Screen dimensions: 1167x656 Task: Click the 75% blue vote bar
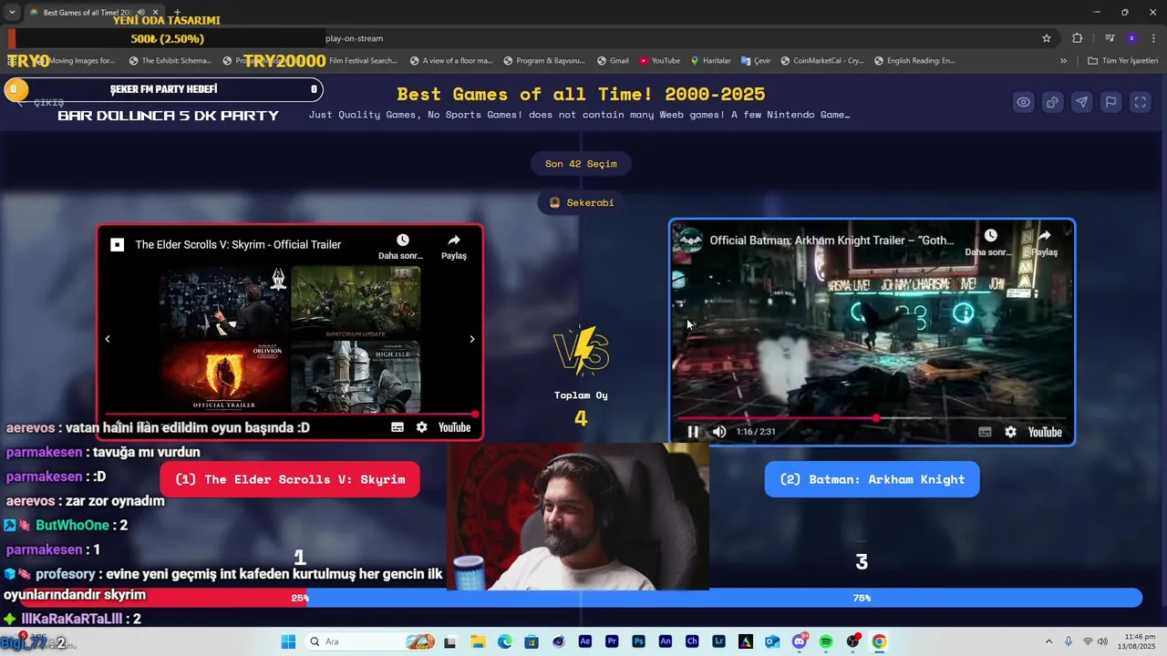point(862,598)
